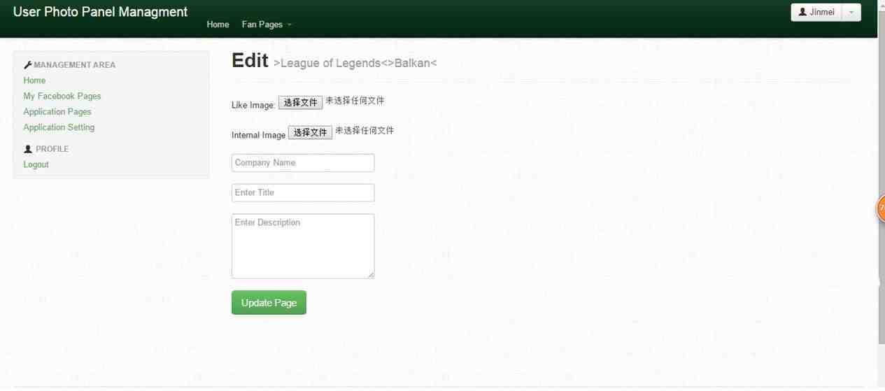Focus the Company Name field
The image size is (885, 391).
303,163
